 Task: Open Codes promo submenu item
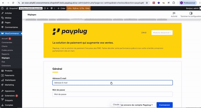coord(7,50)
